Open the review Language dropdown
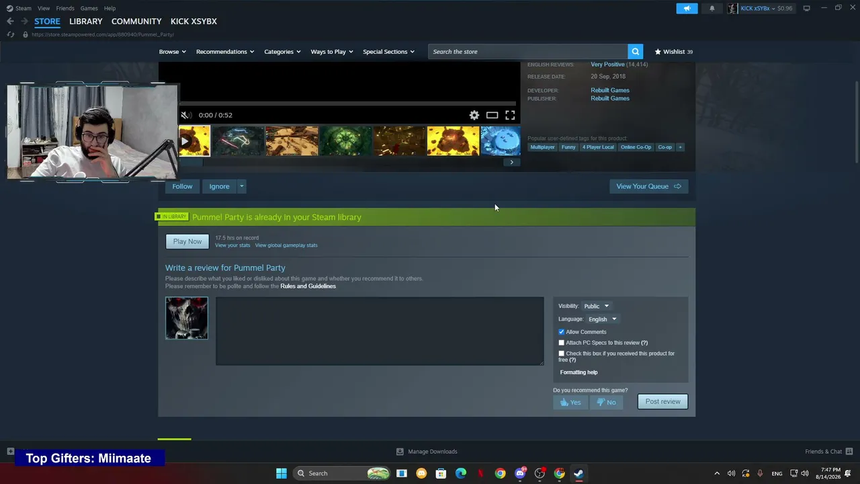The image size is (860, 484). (x=602, y=319)
